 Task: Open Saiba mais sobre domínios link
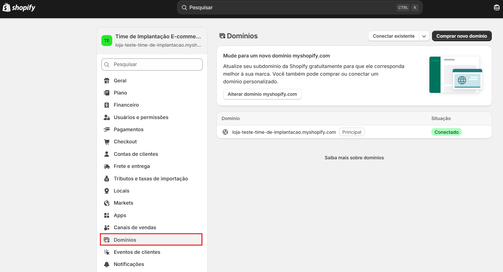pyautogui.click(x=354, y=158)
